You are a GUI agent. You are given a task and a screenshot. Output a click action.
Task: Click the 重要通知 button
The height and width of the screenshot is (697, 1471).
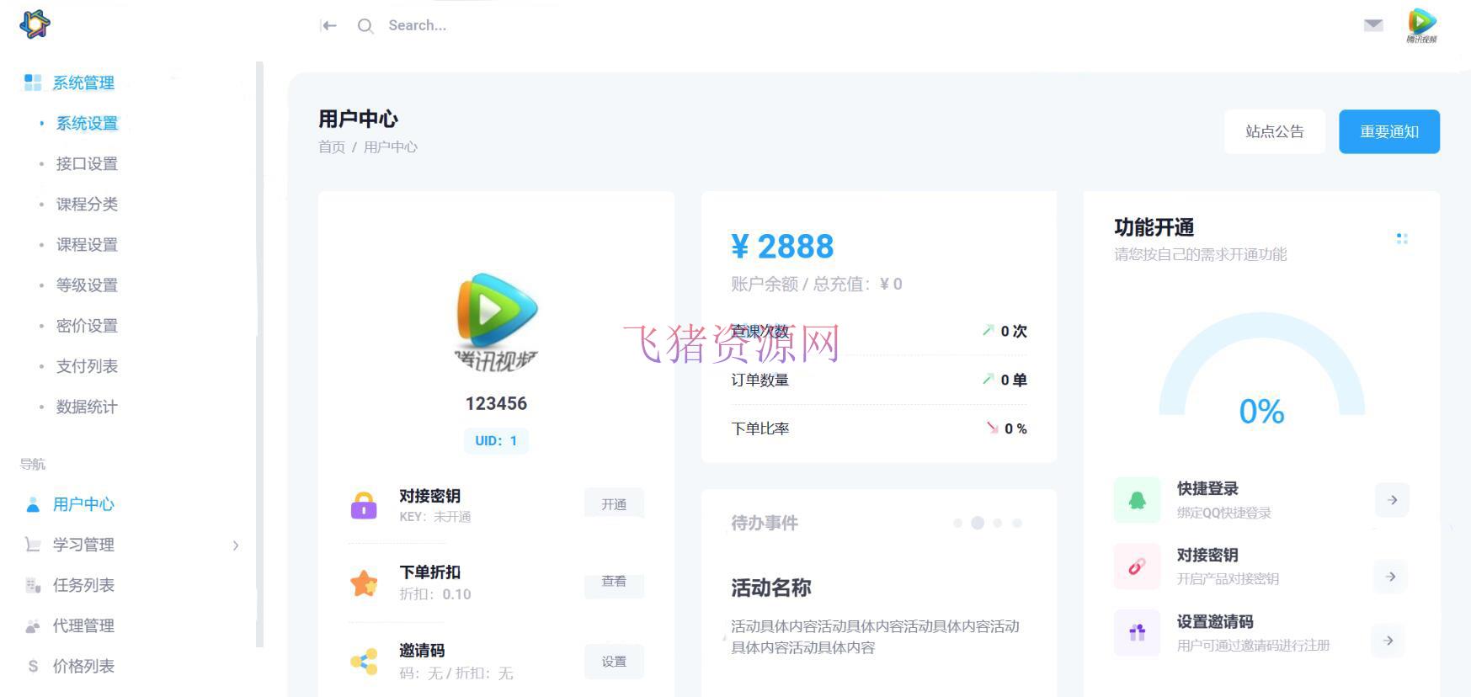tap(1389, 131)
